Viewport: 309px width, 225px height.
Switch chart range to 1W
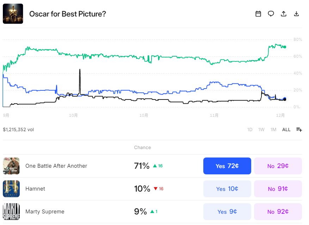click(x=261, y=129)
